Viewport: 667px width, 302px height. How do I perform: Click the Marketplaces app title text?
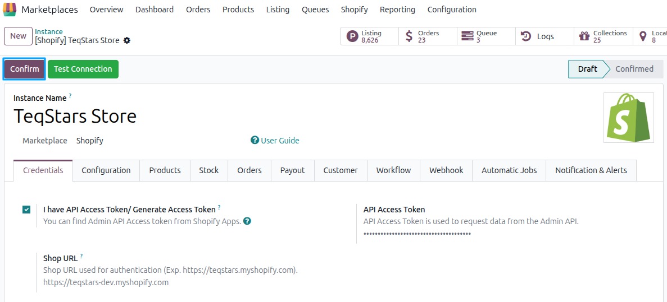pyautogui.click(x=50, y=10)
